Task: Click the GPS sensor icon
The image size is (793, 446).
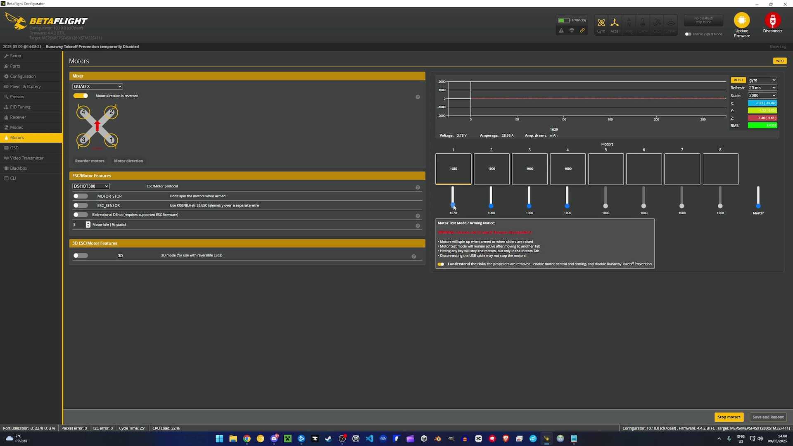Action: click(x=657, y=25)
